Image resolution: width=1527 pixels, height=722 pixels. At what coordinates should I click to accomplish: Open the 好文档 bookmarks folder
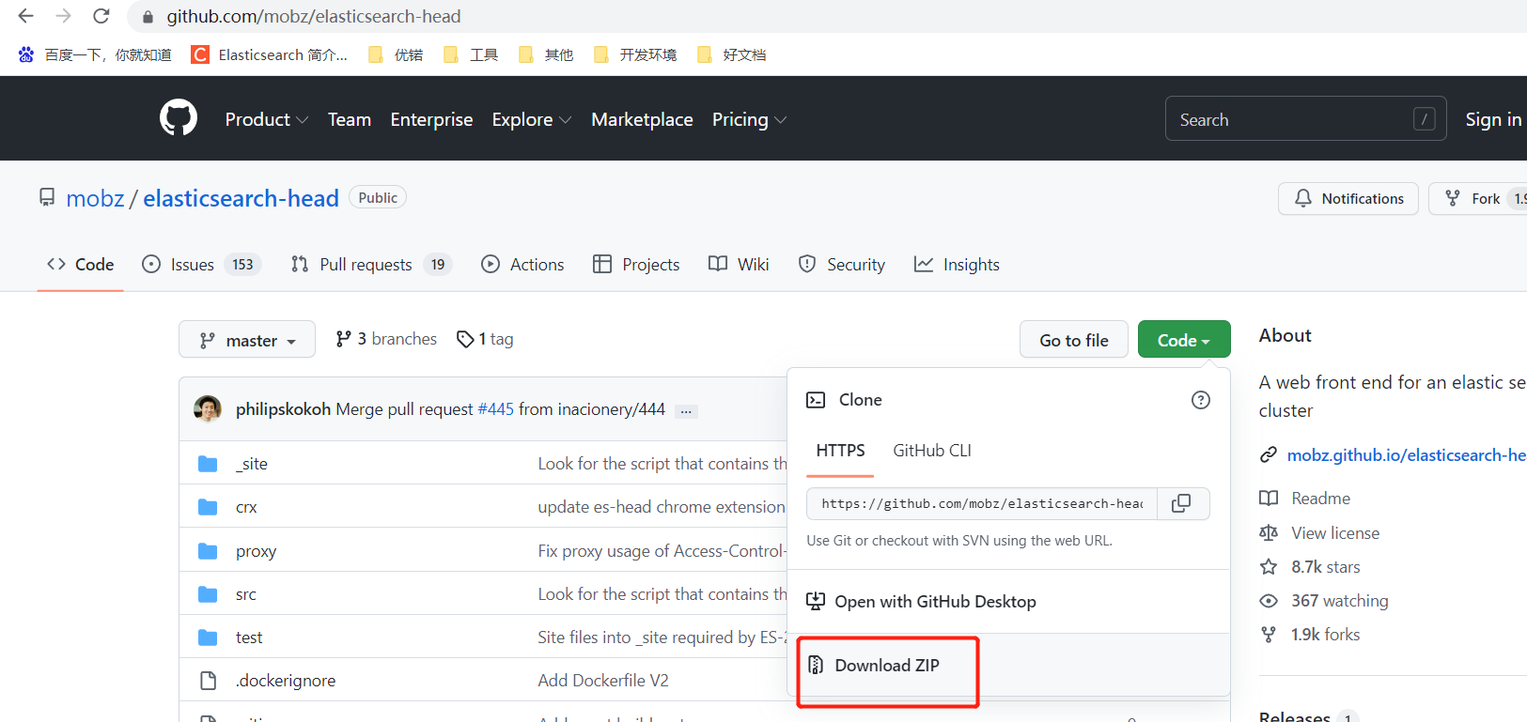732,54
